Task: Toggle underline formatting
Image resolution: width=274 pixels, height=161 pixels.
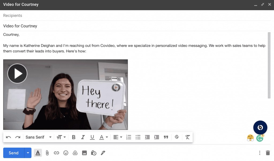Action: coord(92,137)
